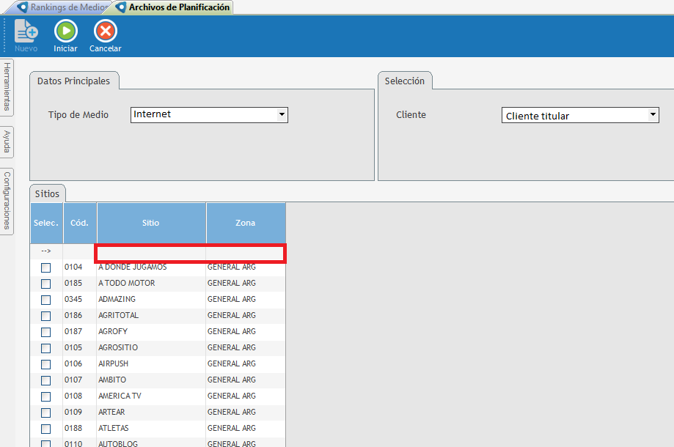Click the Archivos de Planificación tab icon
674x447 pixels.
pos(121,7)
